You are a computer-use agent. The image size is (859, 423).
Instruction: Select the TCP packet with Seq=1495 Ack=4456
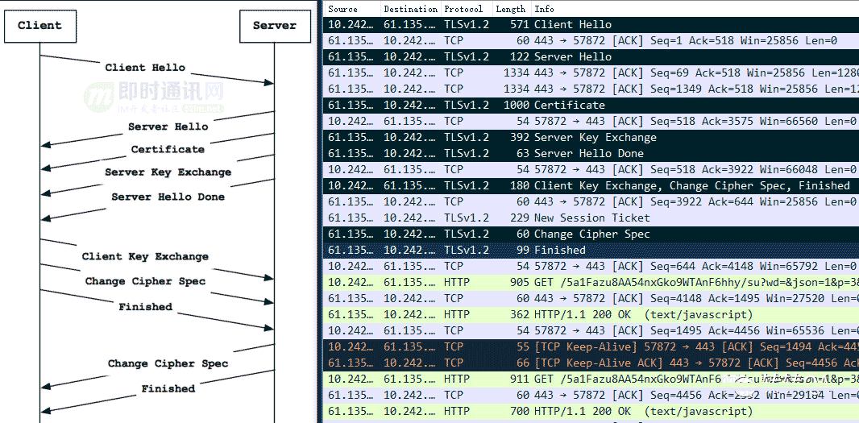coord(591,331)
